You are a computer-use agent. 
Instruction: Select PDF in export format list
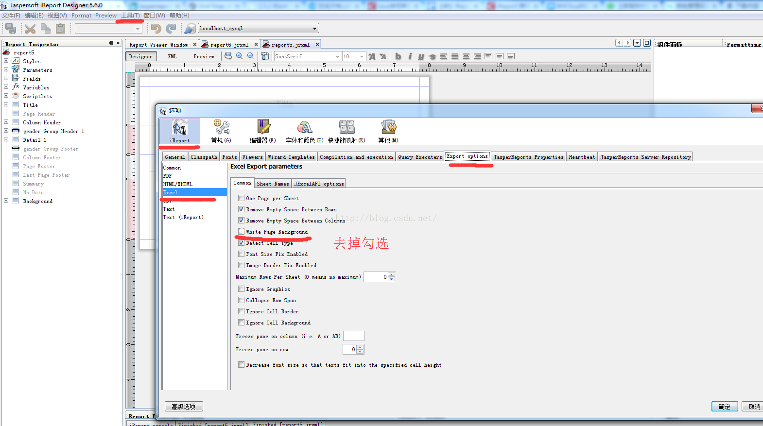194,176
